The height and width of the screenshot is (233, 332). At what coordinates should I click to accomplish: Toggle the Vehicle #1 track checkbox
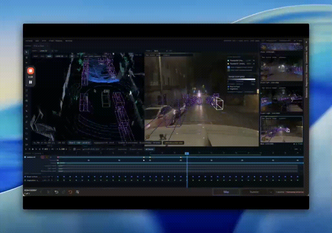point(25,157)
